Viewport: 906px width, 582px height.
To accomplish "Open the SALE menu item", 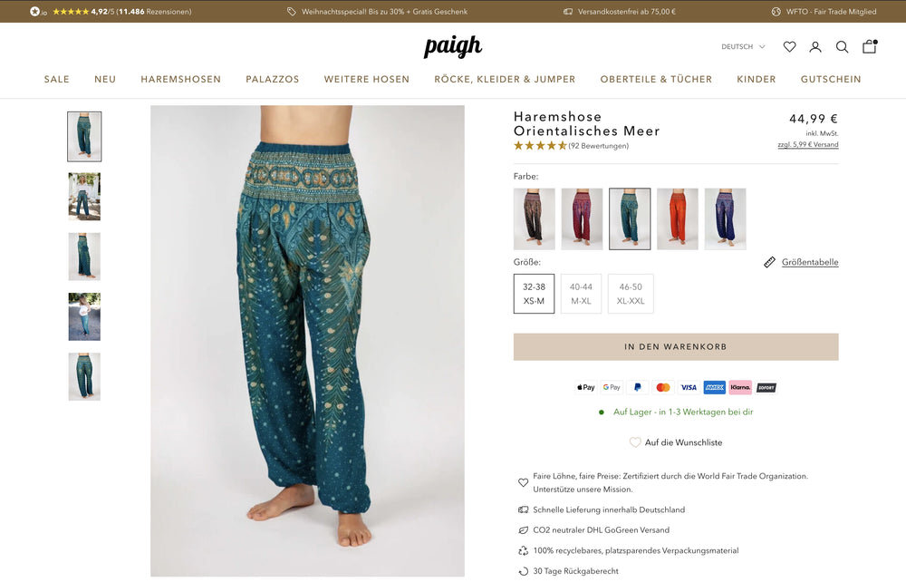I will pos(56,79).
